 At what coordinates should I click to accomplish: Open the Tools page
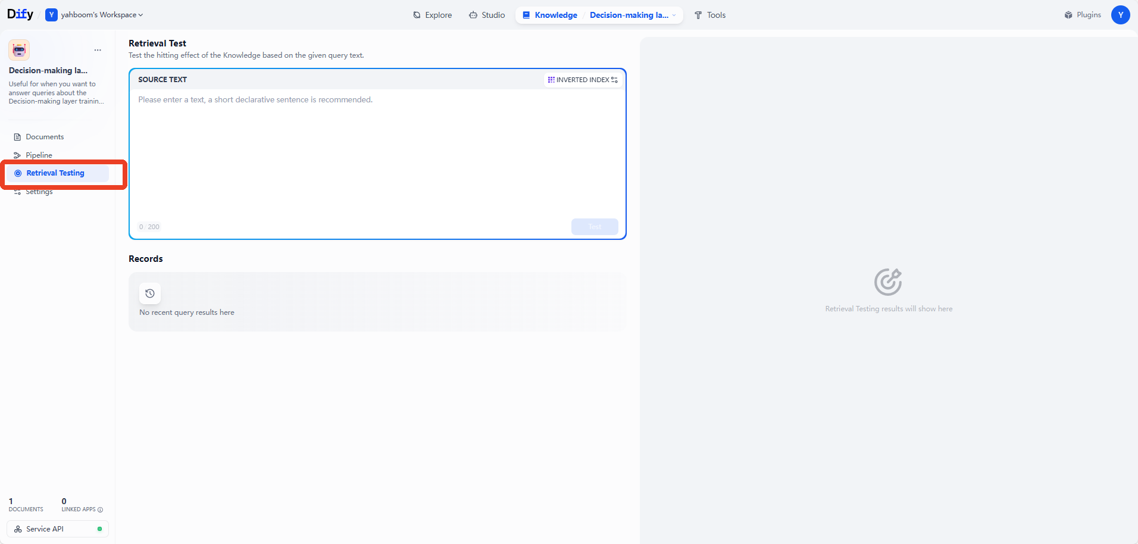click(710, 15)
